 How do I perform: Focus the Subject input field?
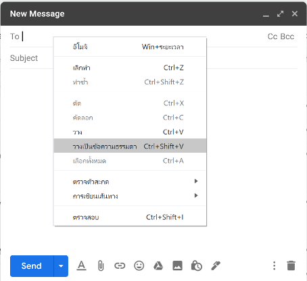[153, 58]
